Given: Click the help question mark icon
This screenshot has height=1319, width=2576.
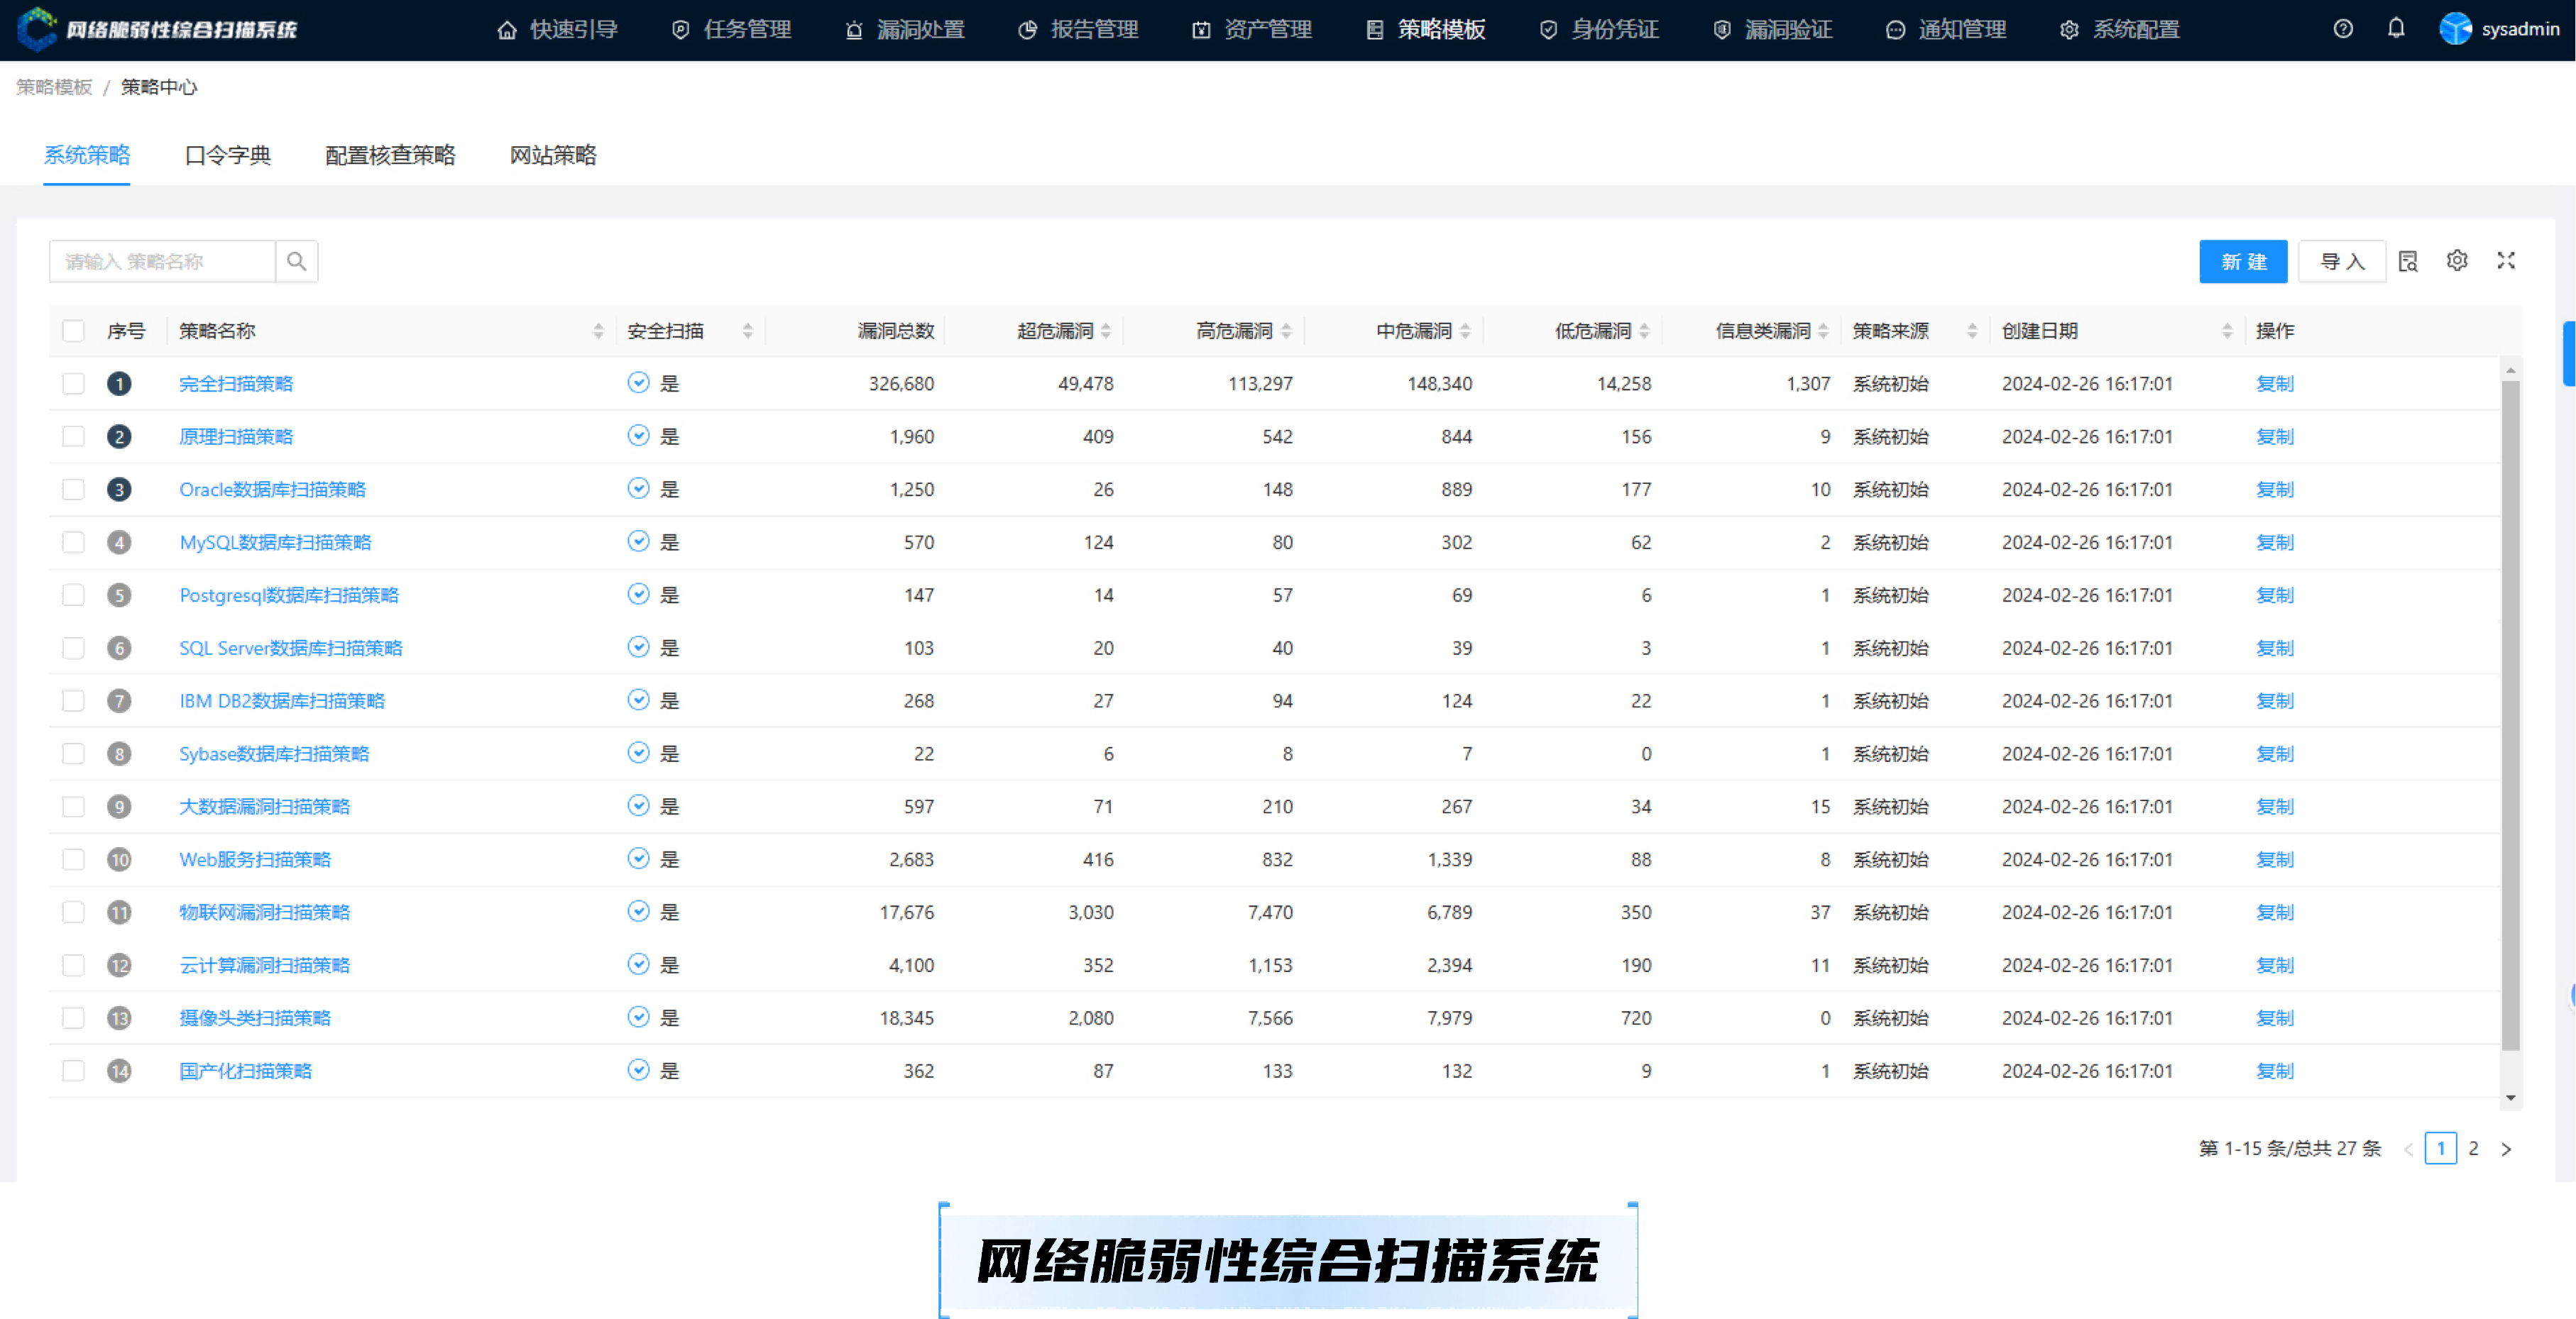Looking at the screenshot, I should click(2343, 29).
